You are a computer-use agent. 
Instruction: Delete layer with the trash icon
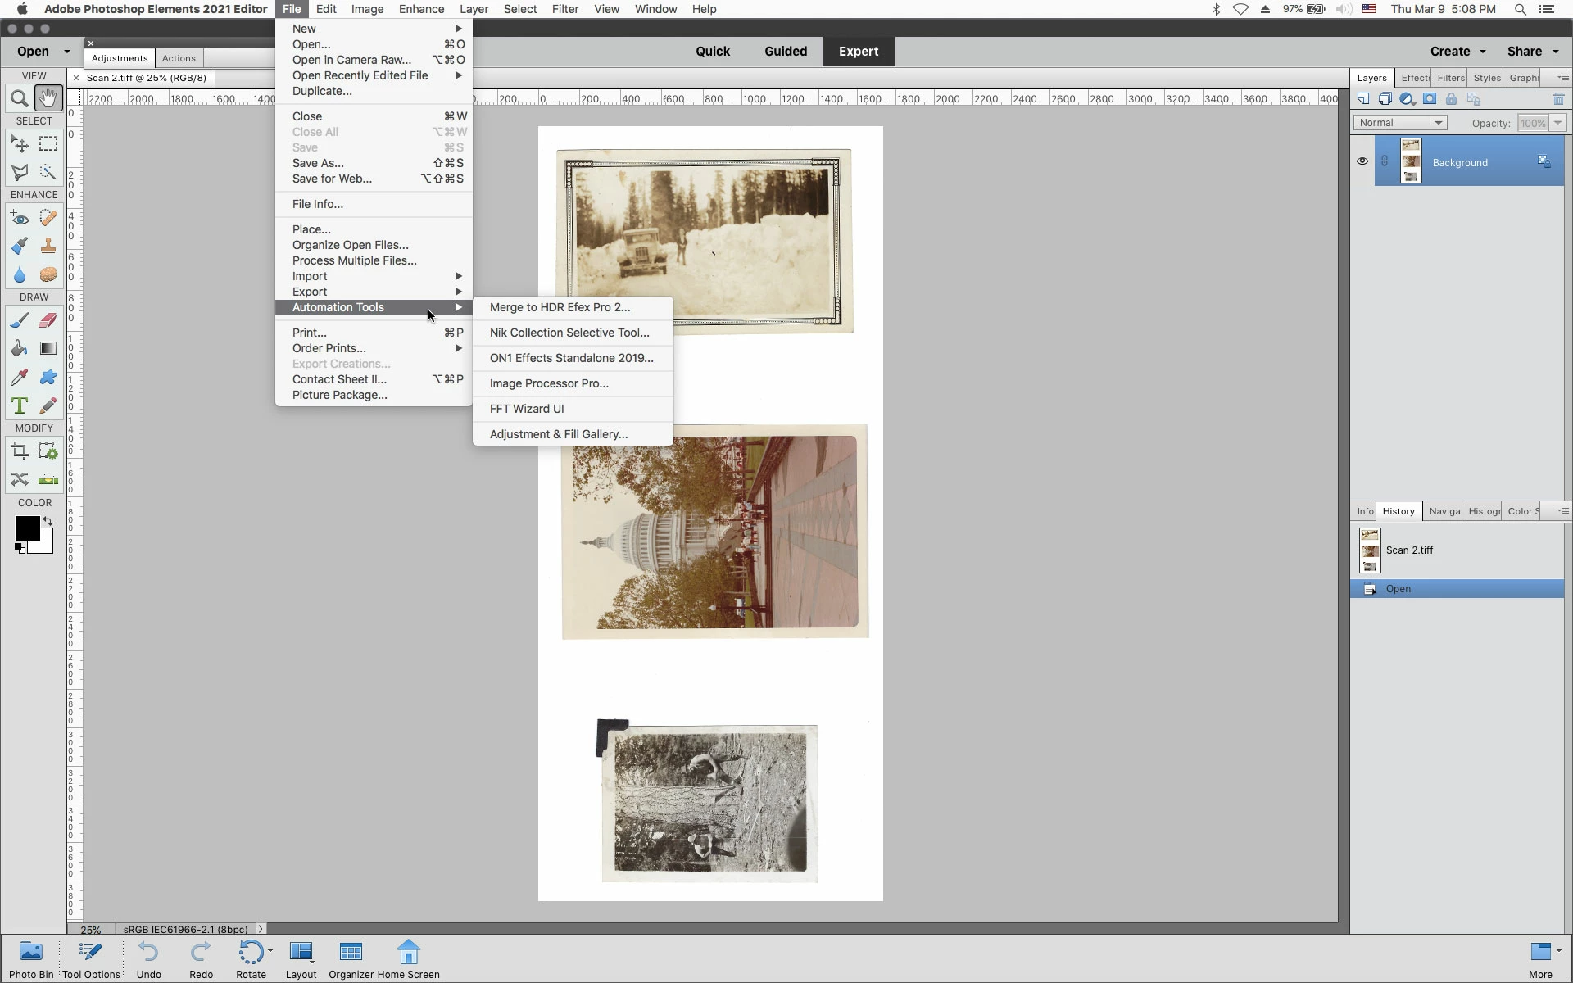pos(1557,99)
